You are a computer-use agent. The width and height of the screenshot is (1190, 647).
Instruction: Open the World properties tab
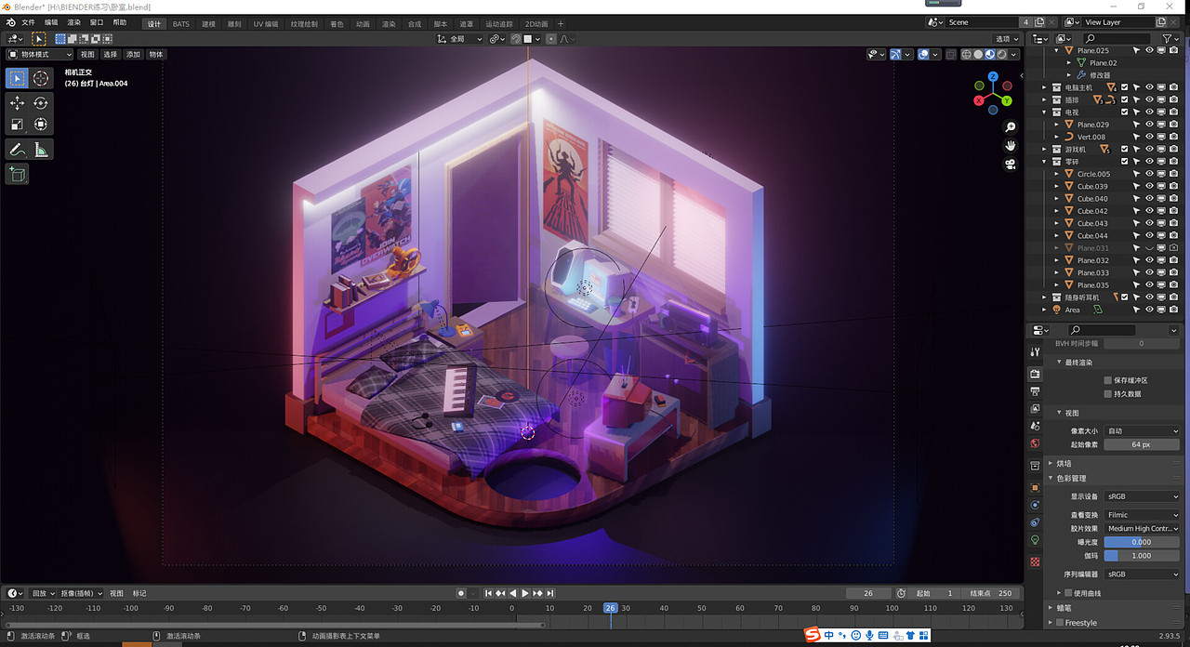coord(1035,443)
